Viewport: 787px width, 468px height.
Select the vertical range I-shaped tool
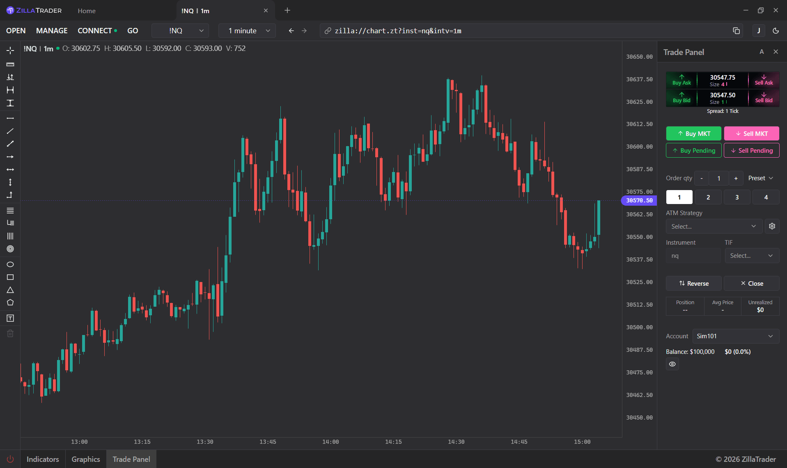click(x=10, y=103)
